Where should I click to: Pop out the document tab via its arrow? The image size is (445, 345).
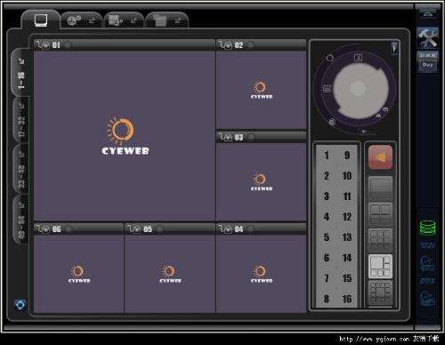click(133, 20)
